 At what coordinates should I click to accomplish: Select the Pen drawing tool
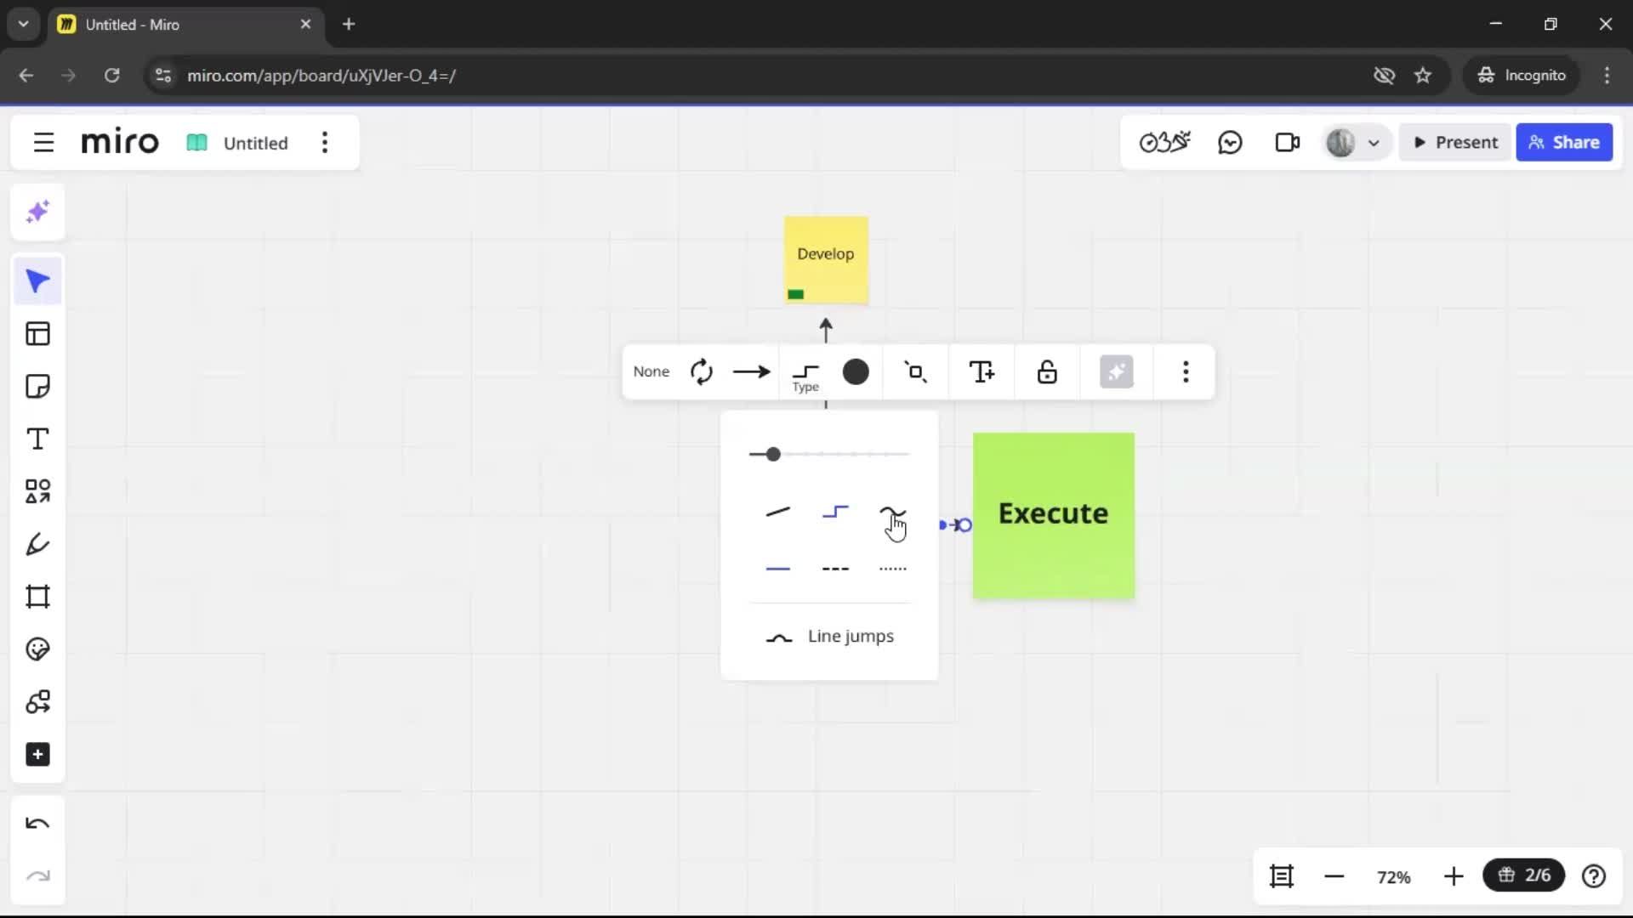(37, 544)
